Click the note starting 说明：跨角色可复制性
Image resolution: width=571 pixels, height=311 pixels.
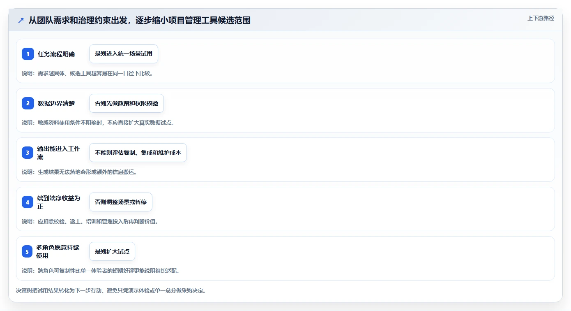101,271
